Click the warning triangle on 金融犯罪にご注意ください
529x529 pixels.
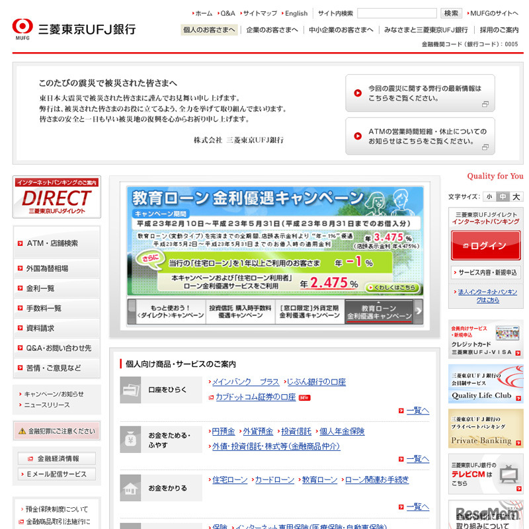pyautogui.click(x=22, y=431)
